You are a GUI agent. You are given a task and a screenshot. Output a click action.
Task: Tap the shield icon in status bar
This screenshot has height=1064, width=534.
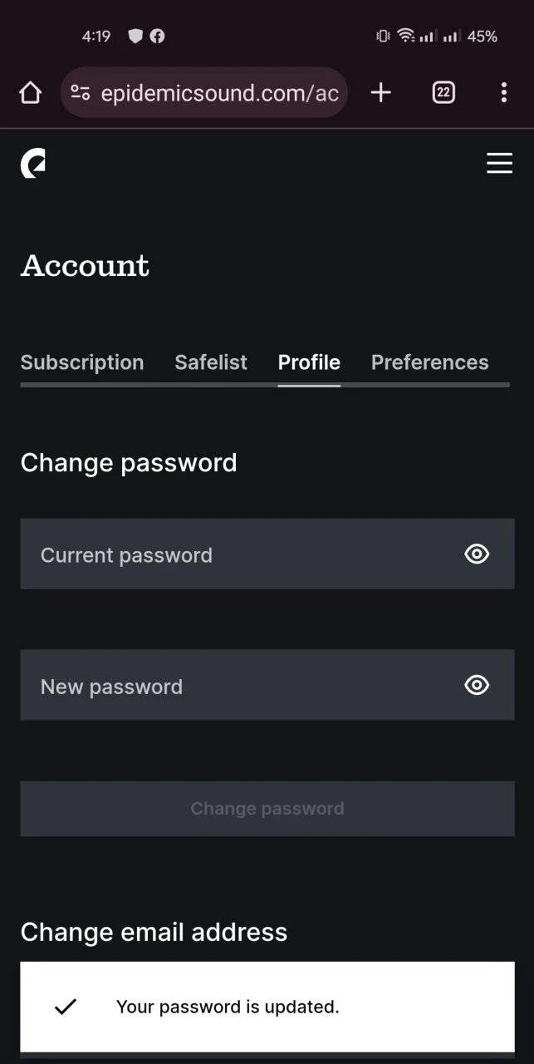(x=135, y=36)
